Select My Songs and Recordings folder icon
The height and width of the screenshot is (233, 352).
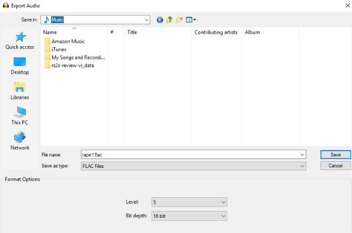click(47, 57)
